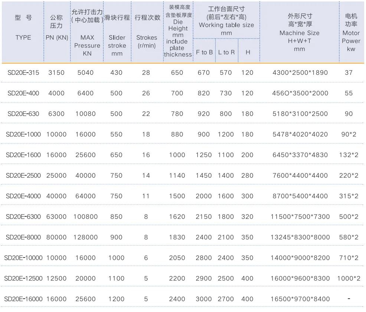This screenshot has height=312, width=366.
Task: Click the Strokes (r/min) header
Action: point(147,41)
